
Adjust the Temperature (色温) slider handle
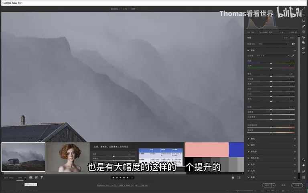271,63
